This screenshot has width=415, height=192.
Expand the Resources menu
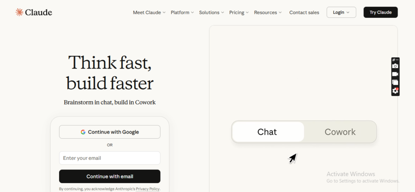click(x=267, y=13)
